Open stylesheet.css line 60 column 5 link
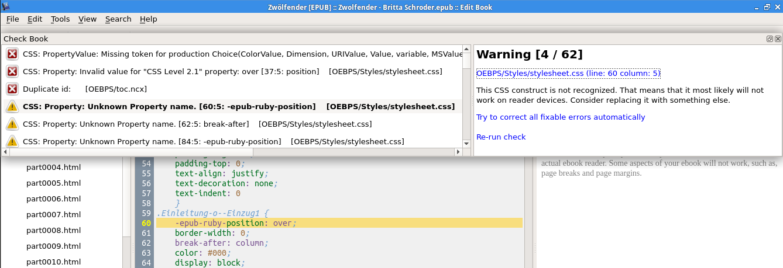Viewport: 783px width, 268px height. [x=568, y=73]
